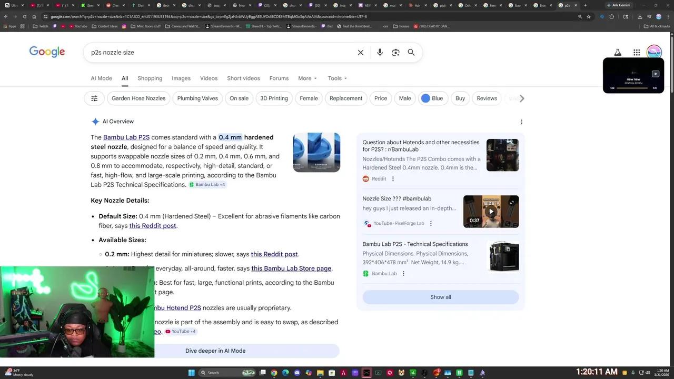674x379 pixels.
Task: Open Bambu Lab P2S Technical Specifications result
Action: [415, 244]
